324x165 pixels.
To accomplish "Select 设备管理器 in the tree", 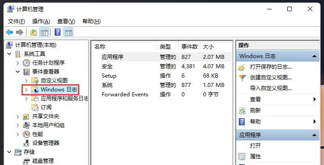I will [46, 143].
